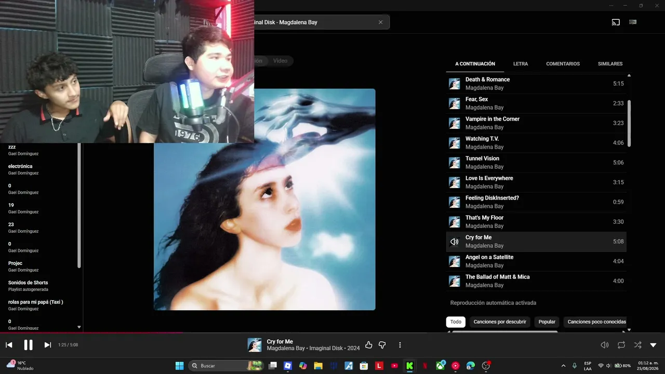This screenshot has height=374, width=665.
Task: Play That's My Floor from the queue
Action: (536, 222)
